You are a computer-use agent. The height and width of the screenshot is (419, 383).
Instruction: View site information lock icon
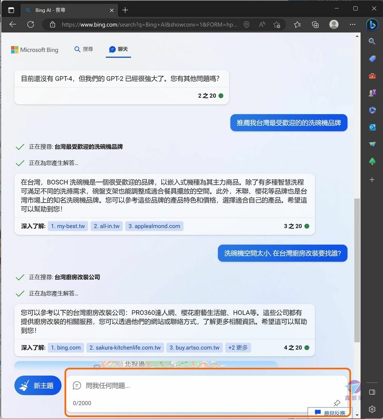53,25
